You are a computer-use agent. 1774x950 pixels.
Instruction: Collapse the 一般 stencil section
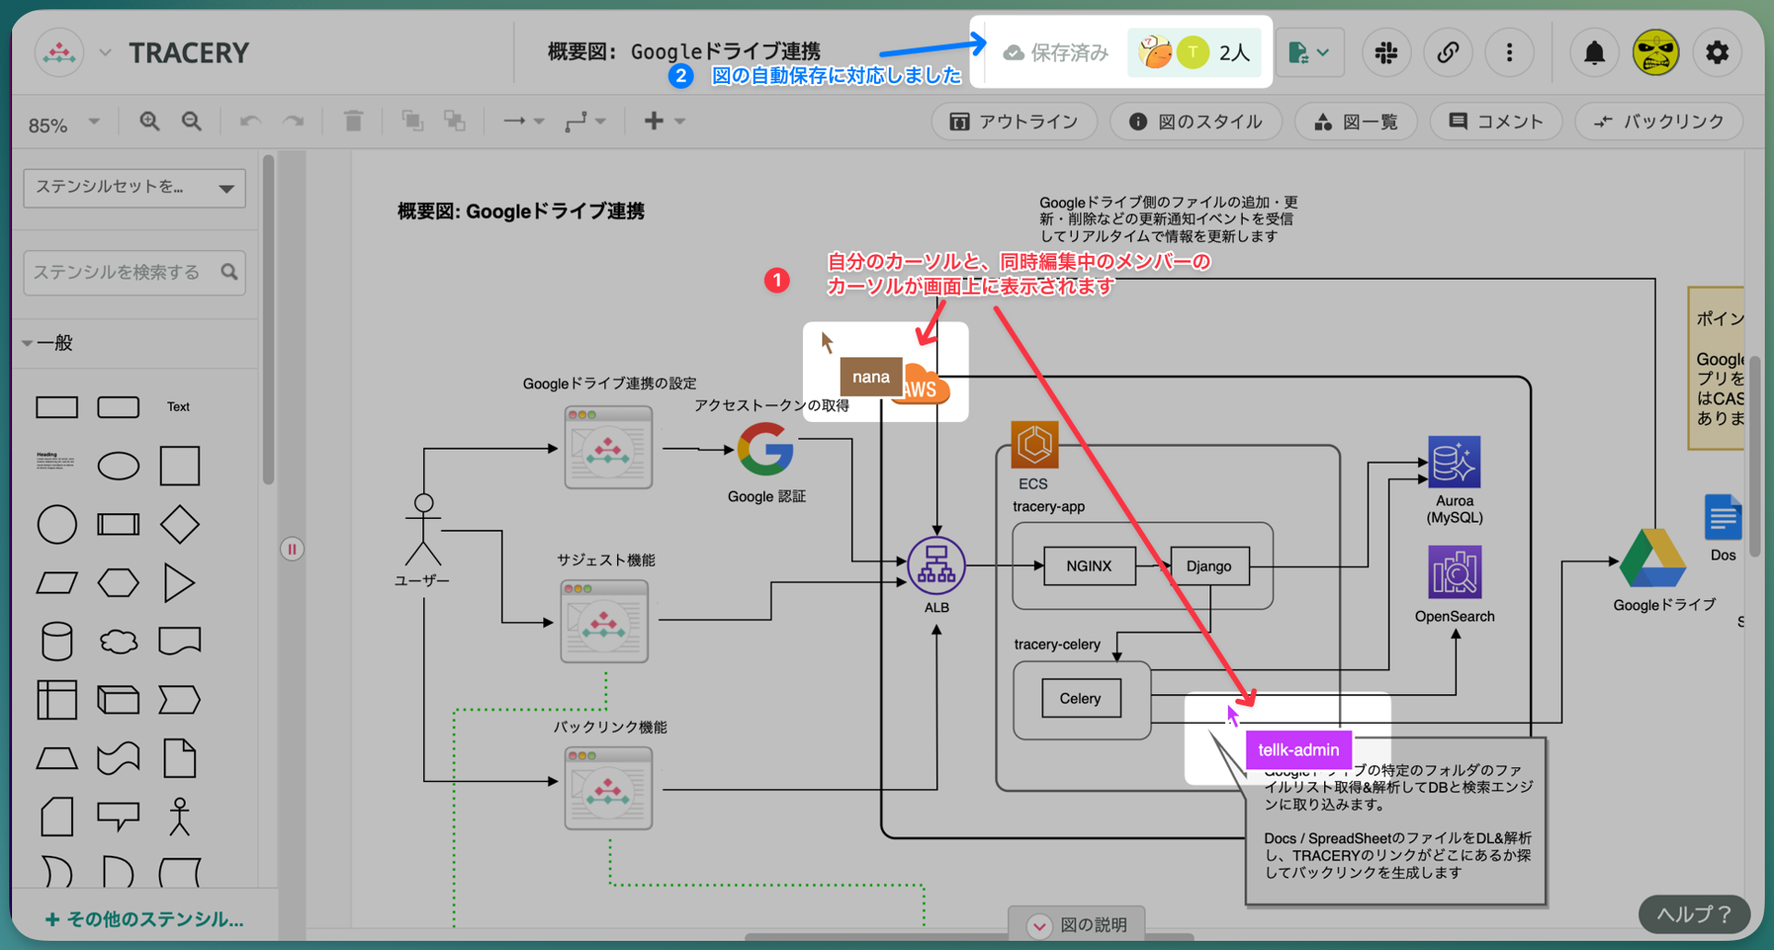point(28,343)
